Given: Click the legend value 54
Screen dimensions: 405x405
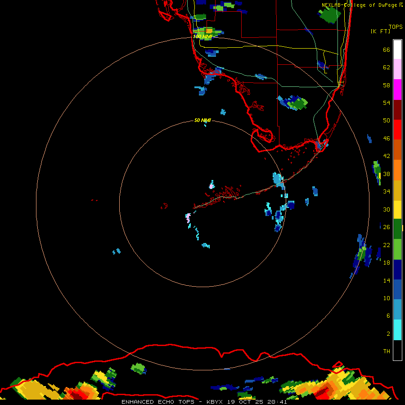Looking at the screenshot, I should pyautogui.click(x=387, y=103).
